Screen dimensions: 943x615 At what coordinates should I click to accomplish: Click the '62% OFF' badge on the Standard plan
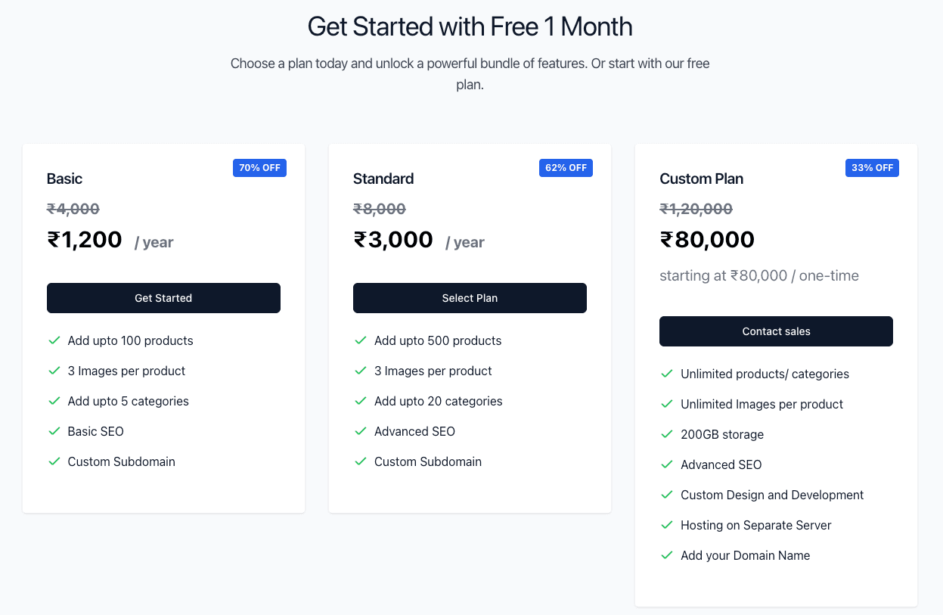566,167
